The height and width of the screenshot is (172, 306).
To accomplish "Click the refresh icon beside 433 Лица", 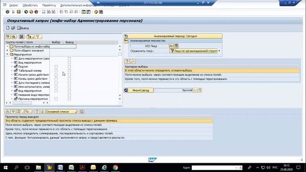I will [x=171, y=46].
